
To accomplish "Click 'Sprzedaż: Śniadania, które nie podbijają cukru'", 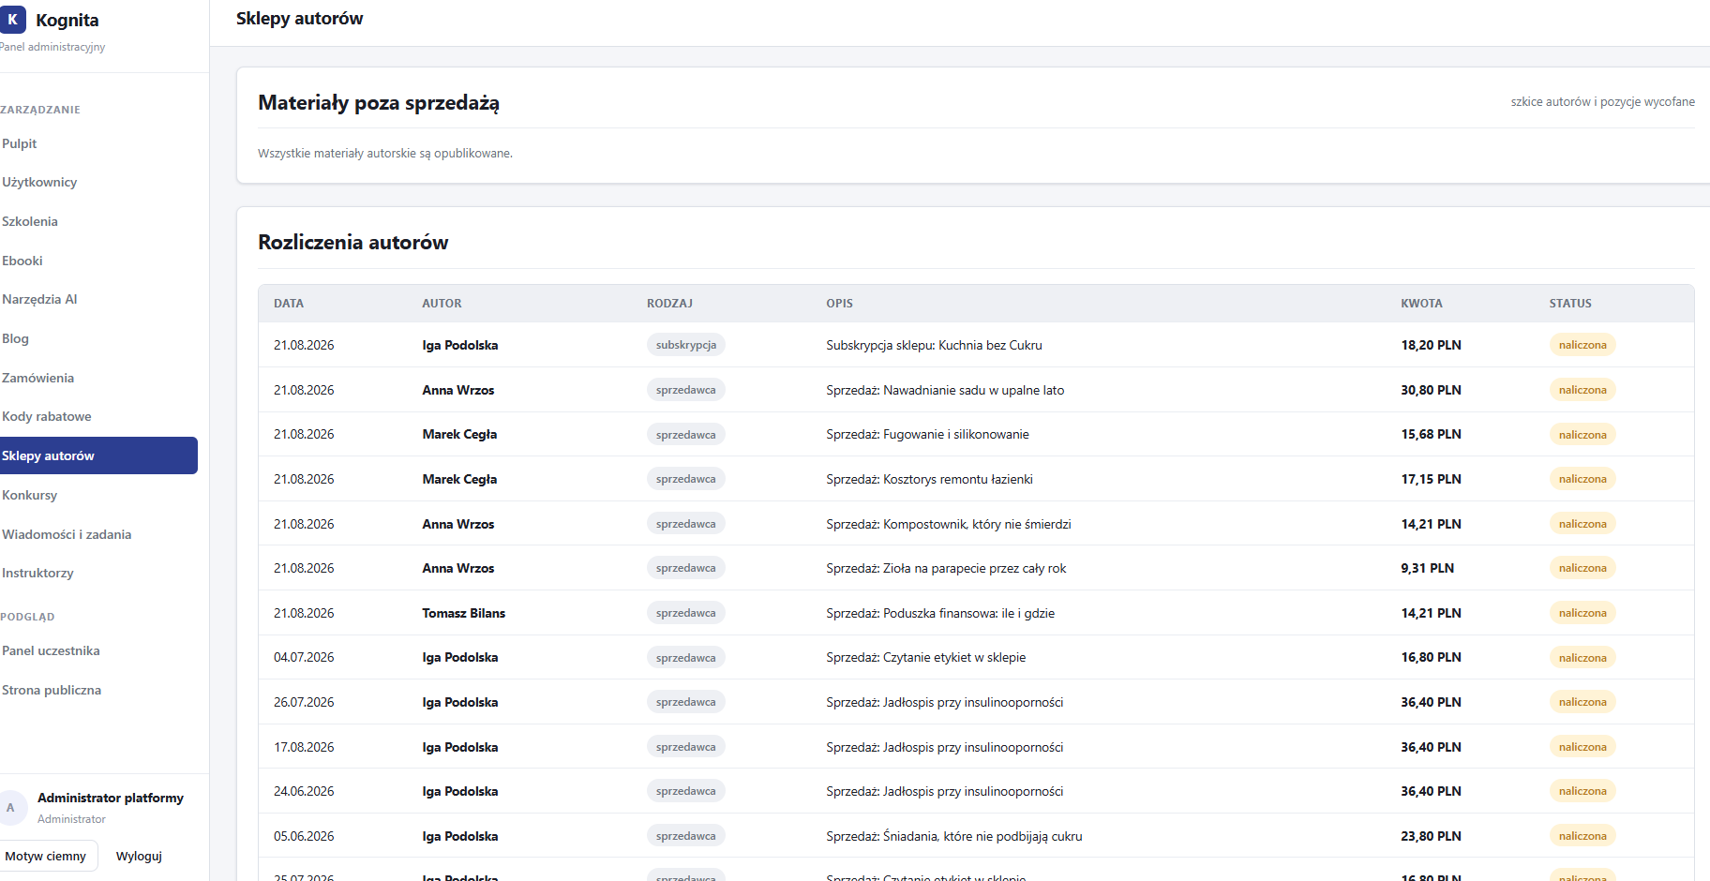I will pos(954,836).
